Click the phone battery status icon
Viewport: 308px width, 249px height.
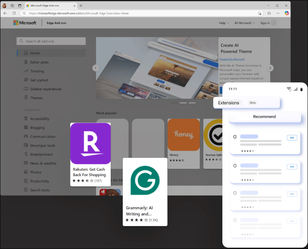(x=301, y=89)
